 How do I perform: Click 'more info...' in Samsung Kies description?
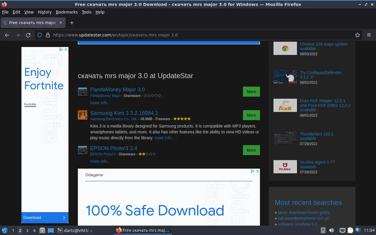164,138
